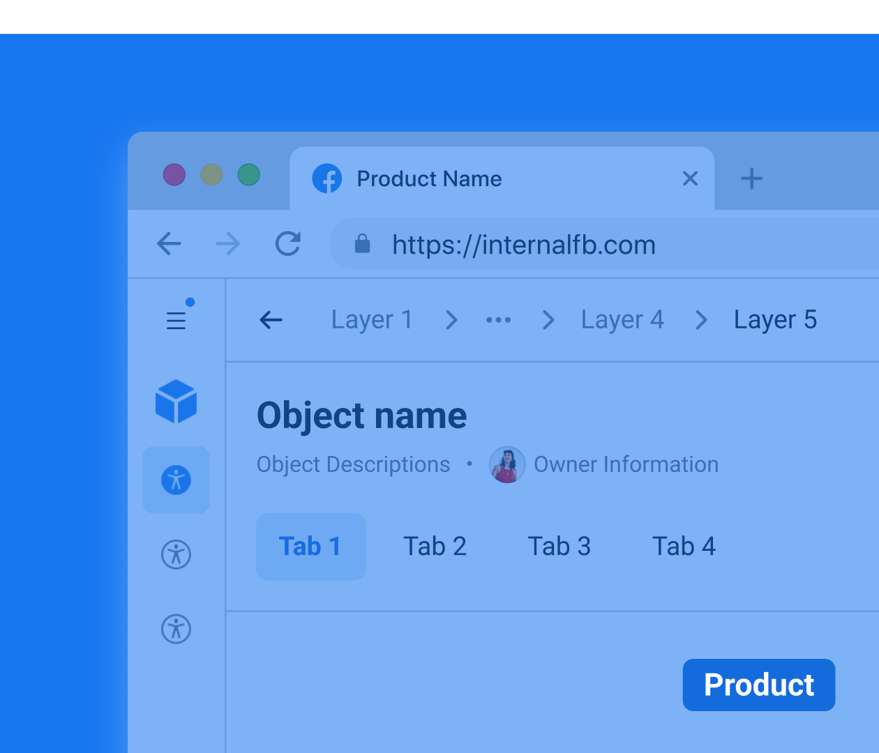Image resolution: width=879 pixels, height=753 pixels.
Task: Click the browser back arrow
Action: click(169, 244)
